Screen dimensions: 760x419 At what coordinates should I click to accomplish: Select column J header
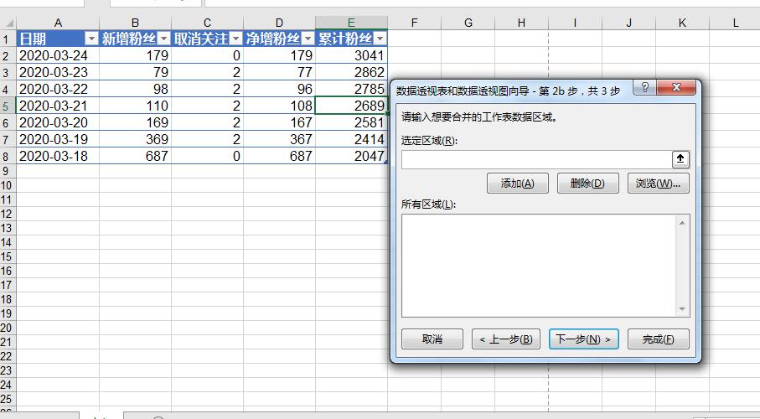(628, 23)
